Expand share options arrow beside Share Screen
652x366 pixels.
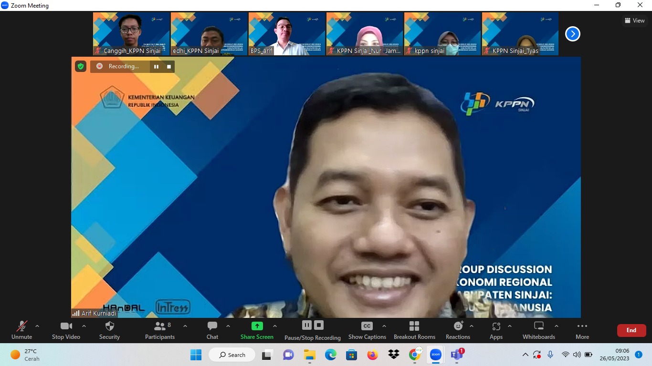point(275,326)
